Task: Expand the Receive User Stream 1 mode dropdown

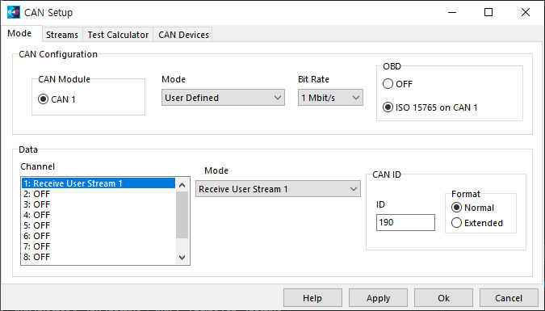Action: tap(278, 189)
